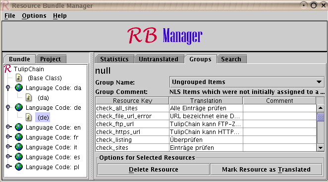Screen dimensions: 328x182
Task: Collapse the Language Code: da node
Action: tap(8, 88)
